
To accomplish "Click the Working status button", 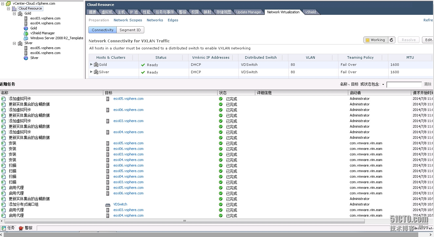I will pos(376,40).
